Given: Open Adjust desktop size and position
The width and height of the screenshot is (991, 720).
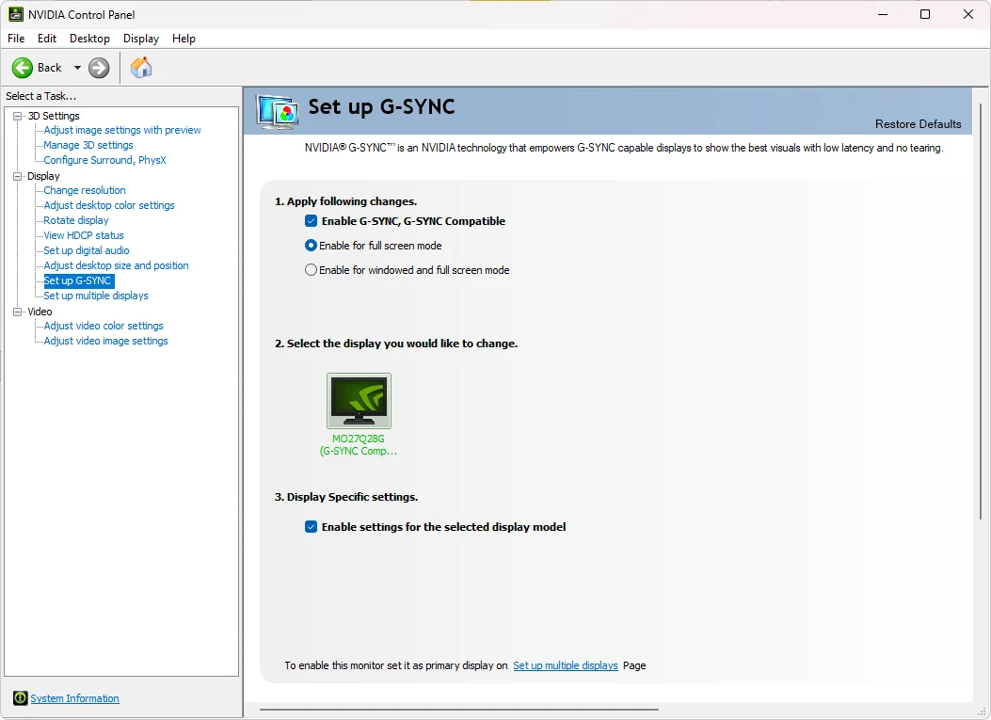Looking at the screenshot, I should click(116, 266).
